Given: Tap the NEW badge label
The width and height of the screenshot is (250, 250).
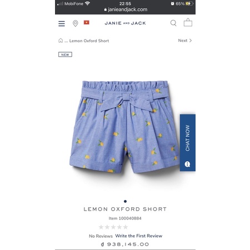Looking at the screenshot, I should 65,54.
